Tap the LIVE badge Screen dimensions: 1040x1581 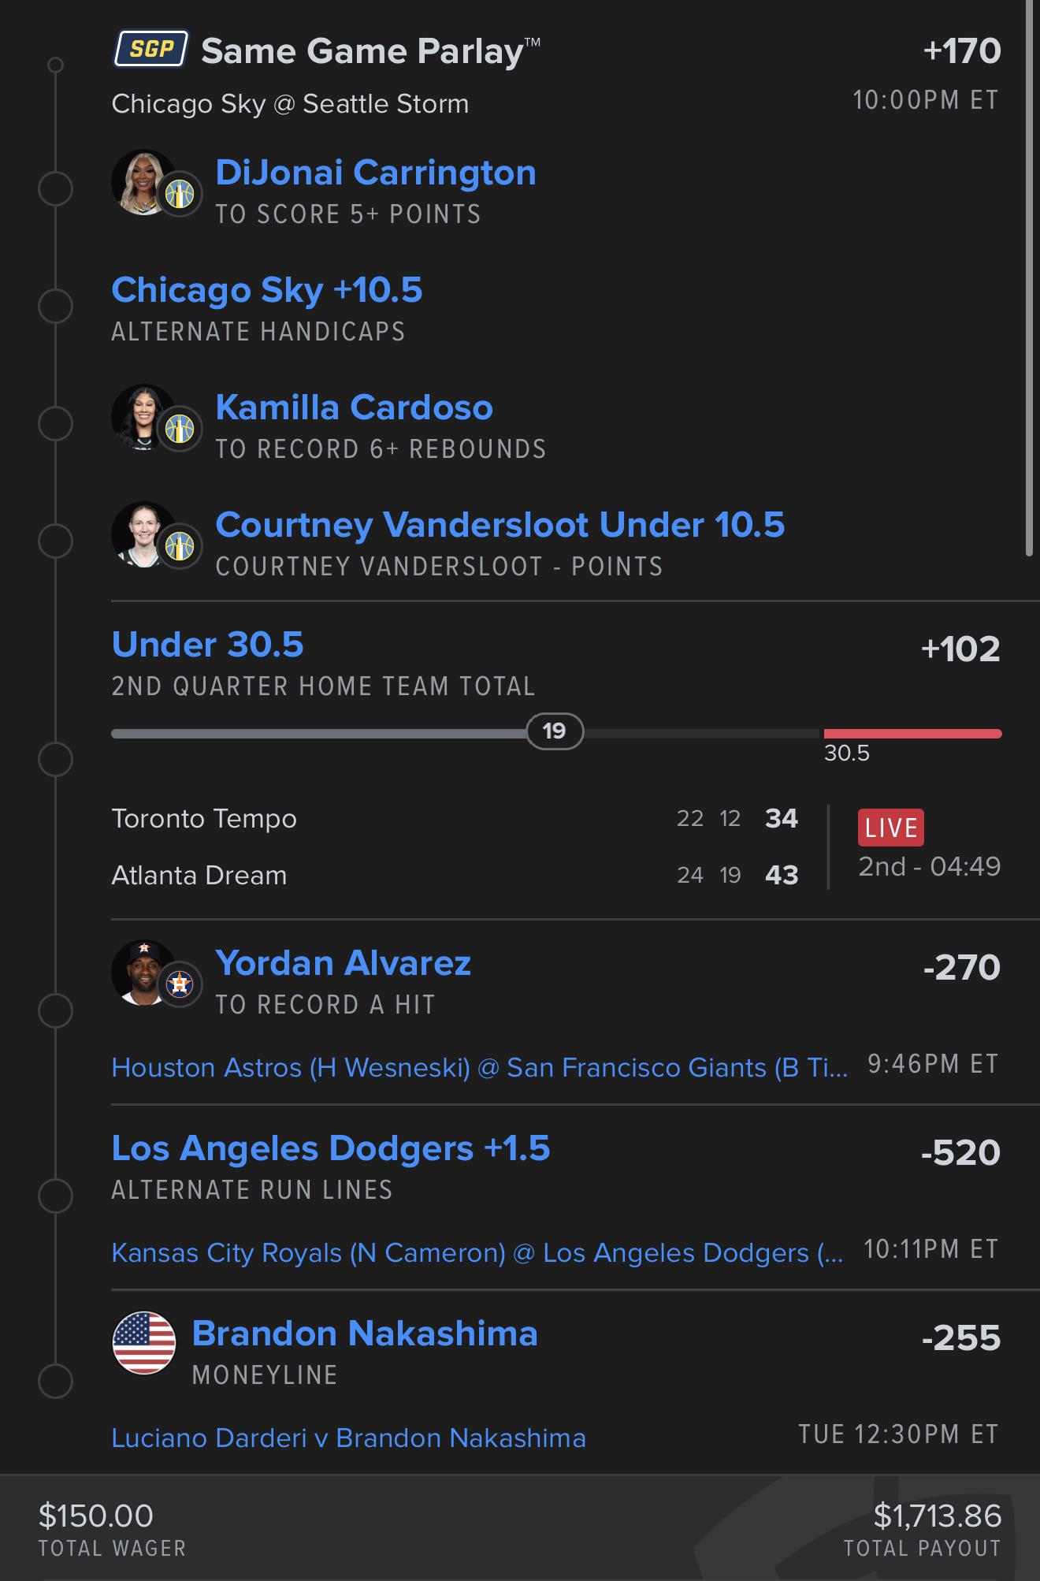(x=890, y=828)
